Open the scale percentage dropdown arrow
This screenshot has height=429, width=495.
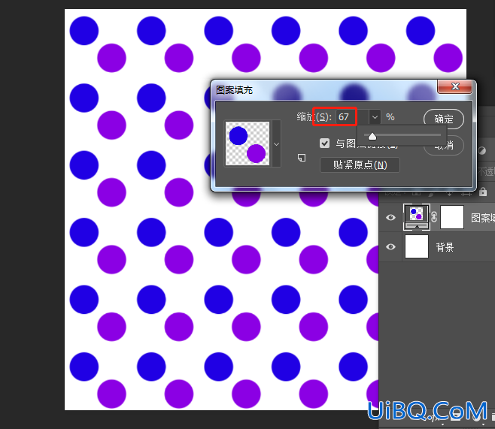[x=375, y=117]
